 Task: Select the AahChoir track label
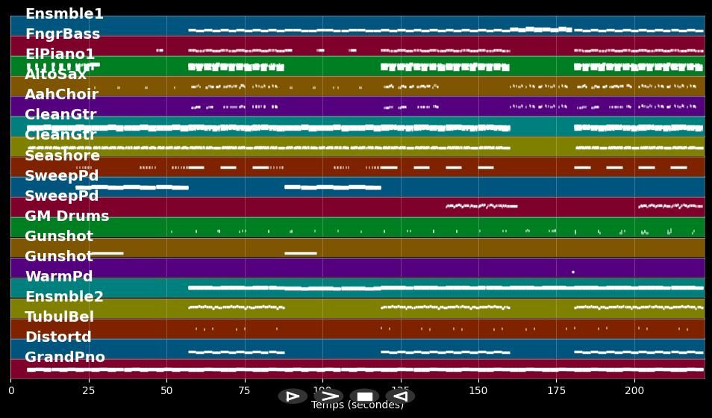(61, 95)
